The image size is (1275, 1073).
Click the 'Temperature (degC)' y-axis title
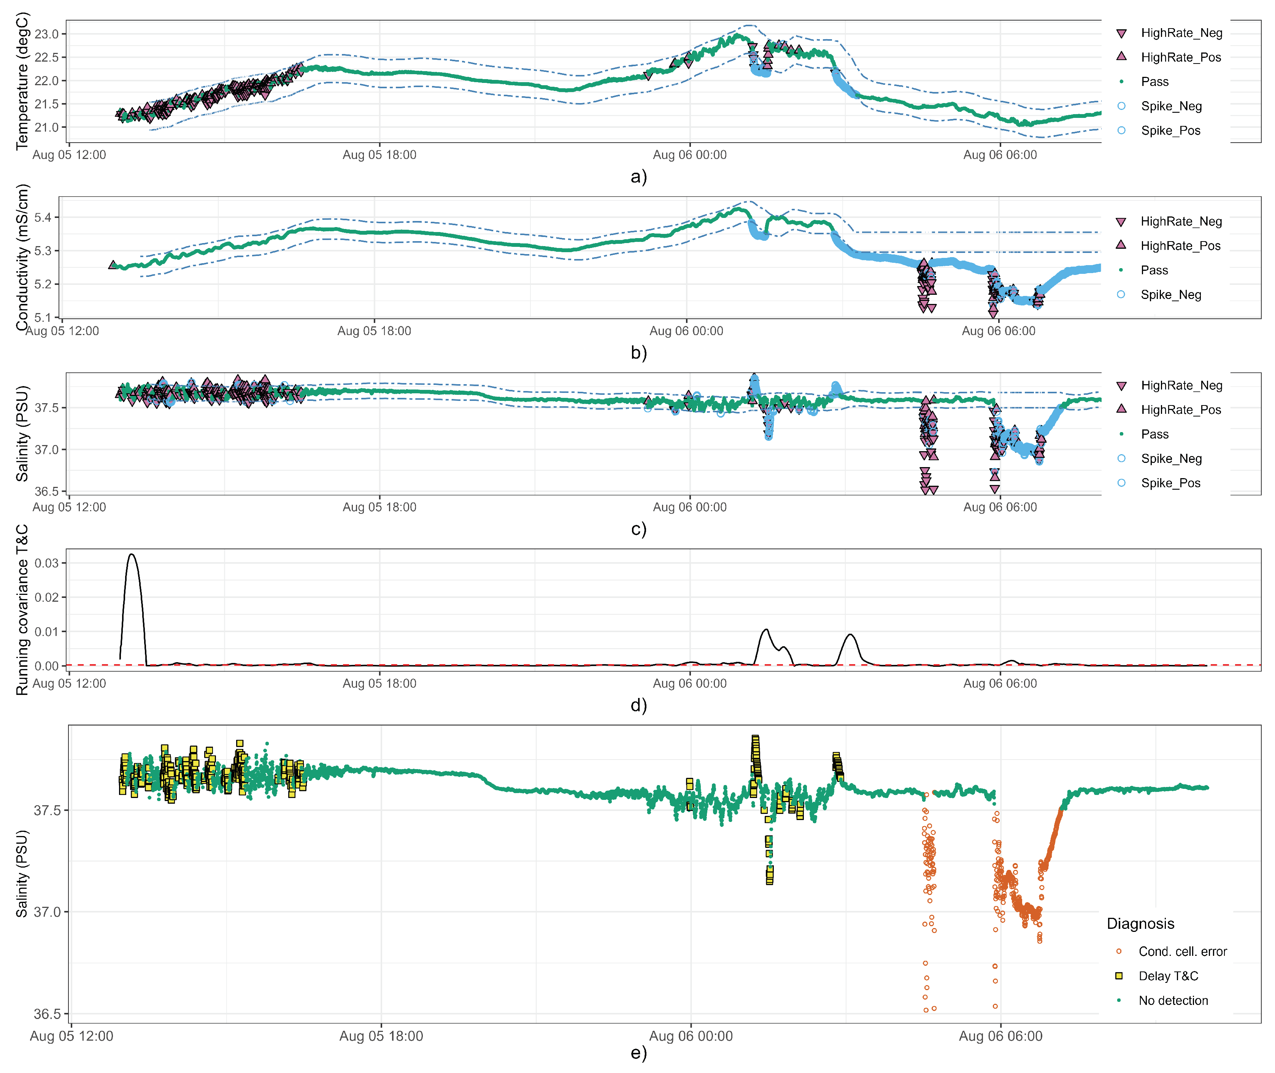(22, 81)
